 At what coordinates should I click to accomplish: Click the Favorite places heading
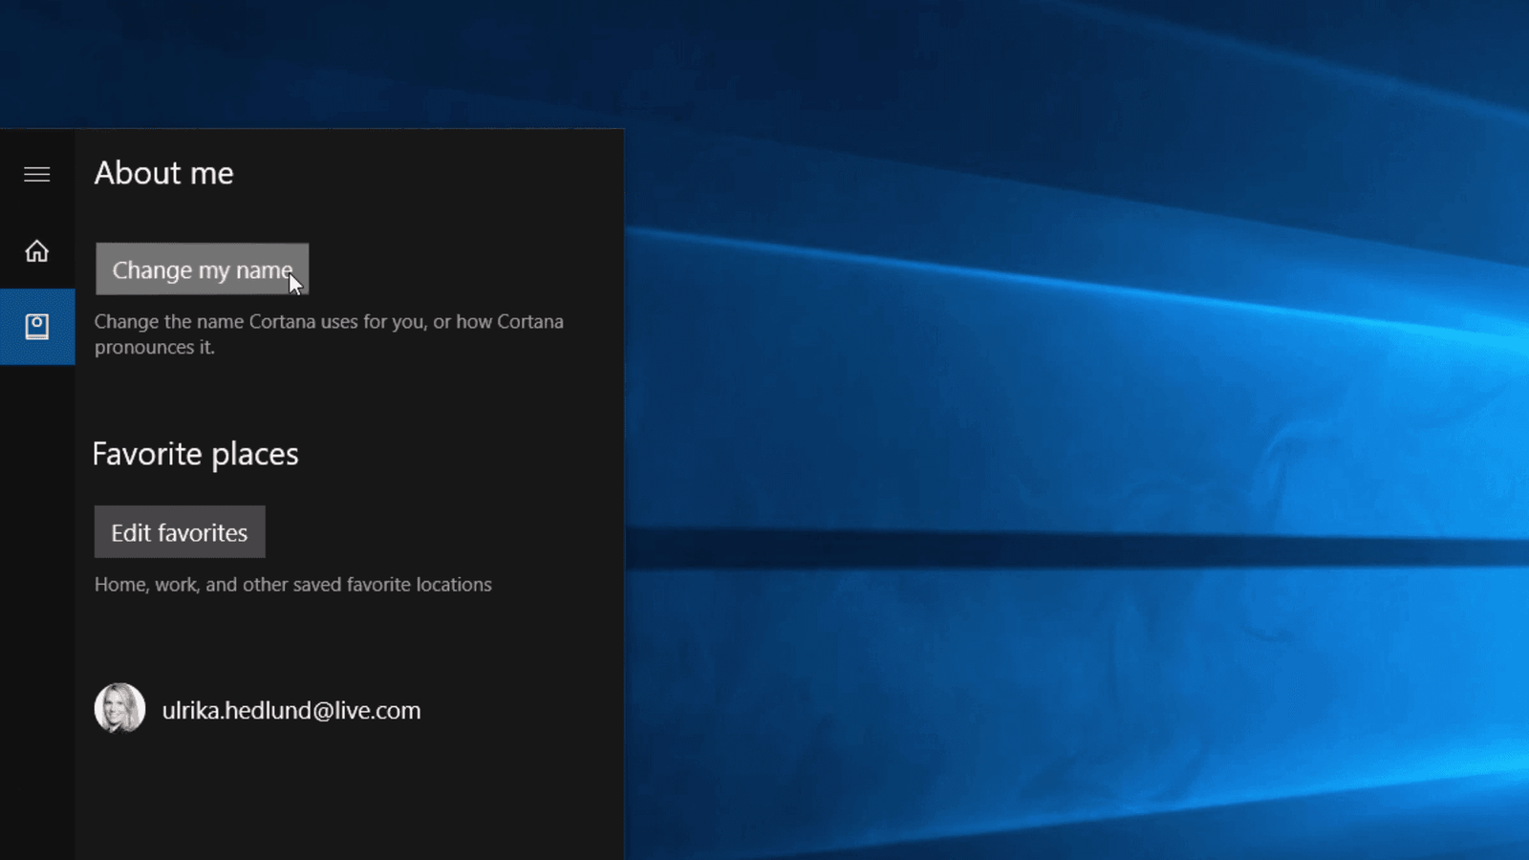tap(195, 454)
